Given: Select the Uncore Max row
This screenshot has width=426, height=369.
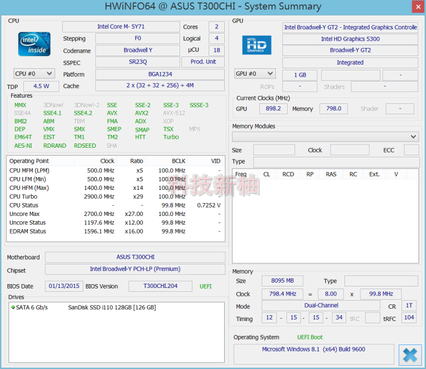Looking at the screenshot, I should pyautogui.click(x=115, y=214).
